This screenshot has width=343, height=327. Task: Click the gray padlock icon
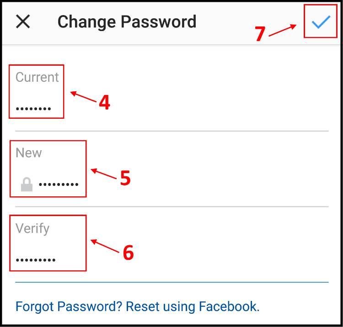[27, 185]
